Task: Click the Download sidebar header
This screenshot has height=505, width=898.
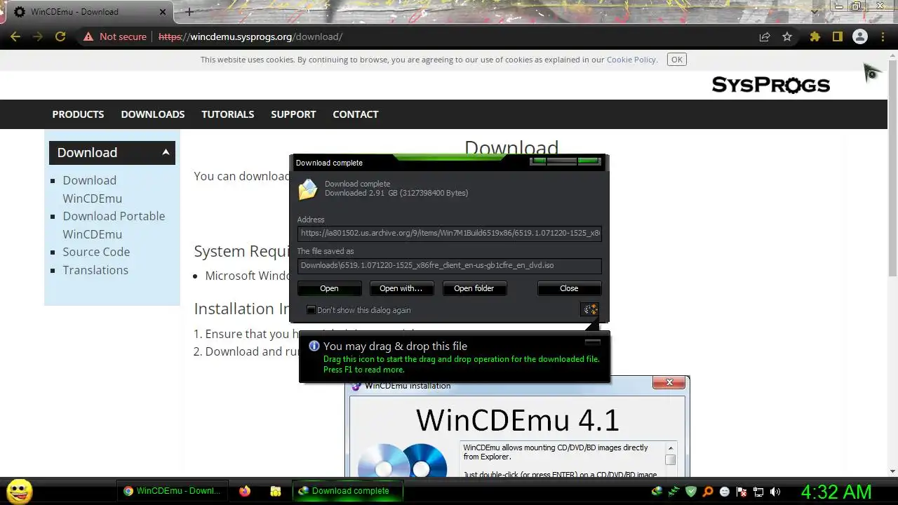Action: (x=112, y=152)
